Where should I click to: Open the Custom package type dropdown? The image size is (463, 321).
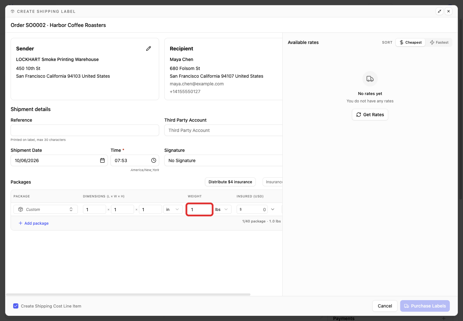click(46, 209)
